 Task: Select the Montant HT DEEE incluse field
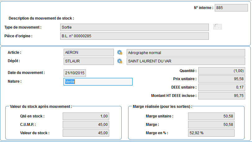(x=222, y=96)
